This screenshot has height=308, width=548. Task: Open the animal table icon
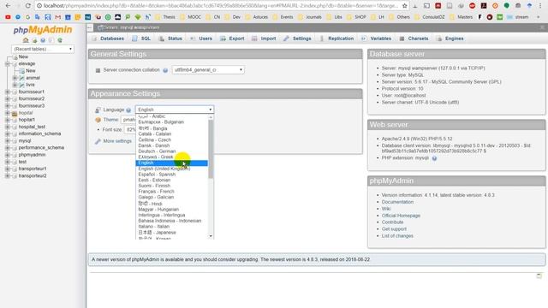coord(21,78)
